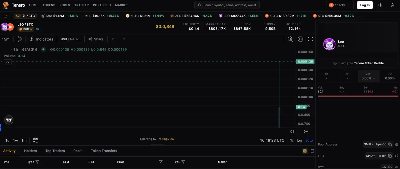
Task: Open the 15m timeframe dropdown
Action: (x=6, y=39)
